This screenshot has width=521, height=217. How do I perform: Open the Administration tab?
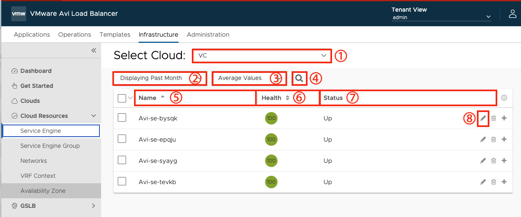pos(208,35)
